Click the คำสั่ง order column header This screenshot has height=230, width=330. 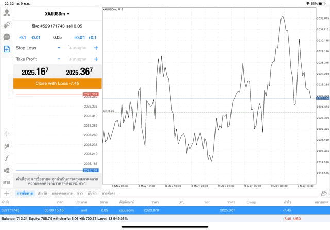coord(5,202)
